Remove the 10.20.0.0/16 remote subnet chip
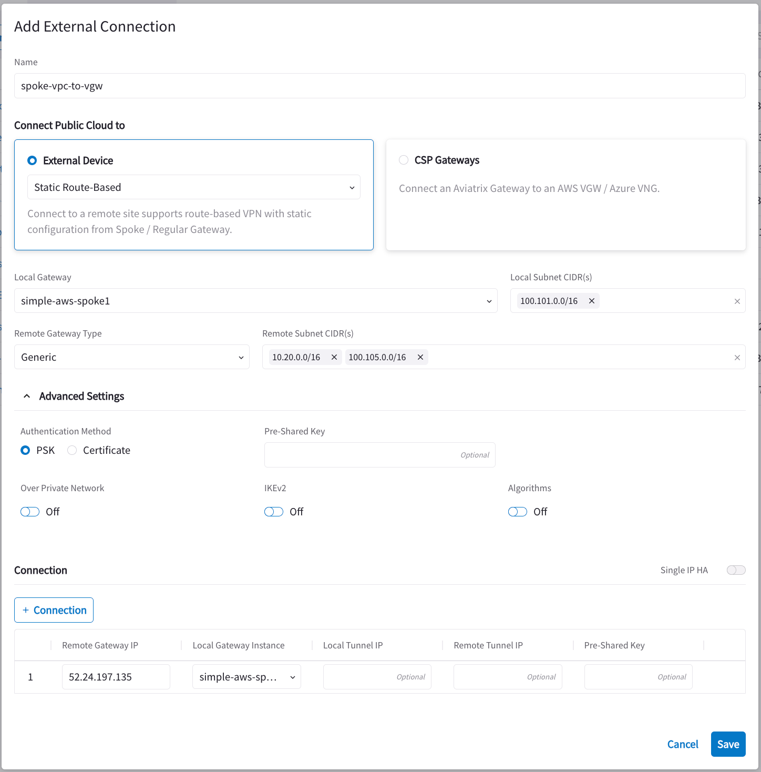The image size is (761, 772). point(334,357)
